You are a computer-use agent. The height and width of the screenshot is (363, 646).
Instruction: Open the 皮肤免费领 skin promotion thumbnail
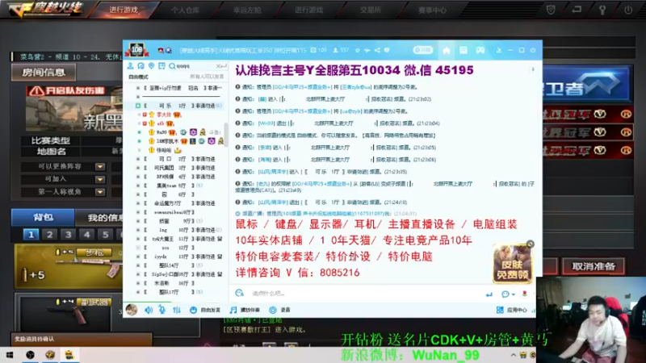click(512, 264)
